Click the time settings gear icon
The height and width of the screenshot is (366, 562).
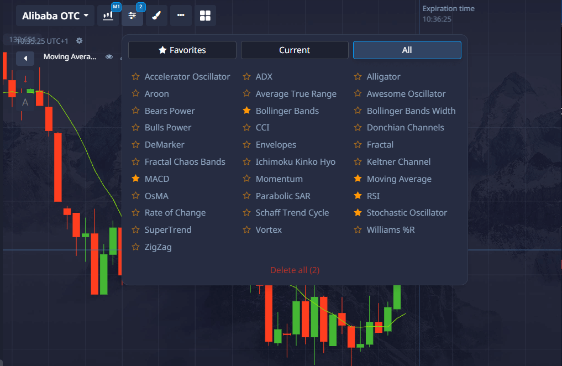point(80,41)
